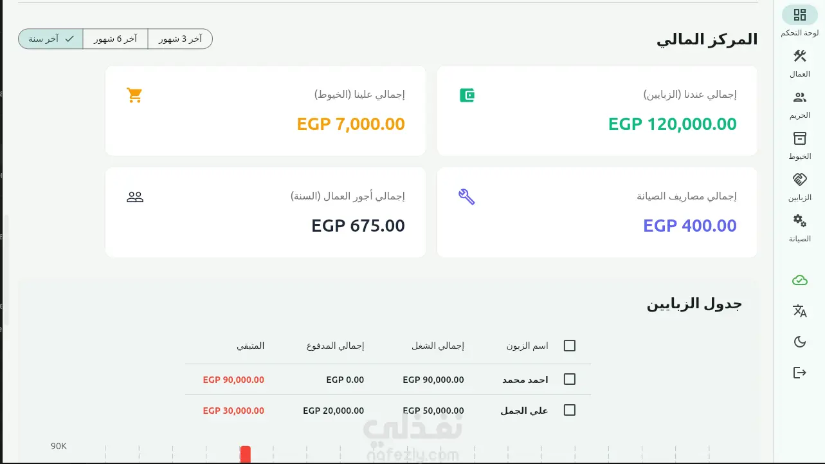This screenshot has height=464, width=825.
Task: Open the الخيوط threads section
Action: coord(799,138)
